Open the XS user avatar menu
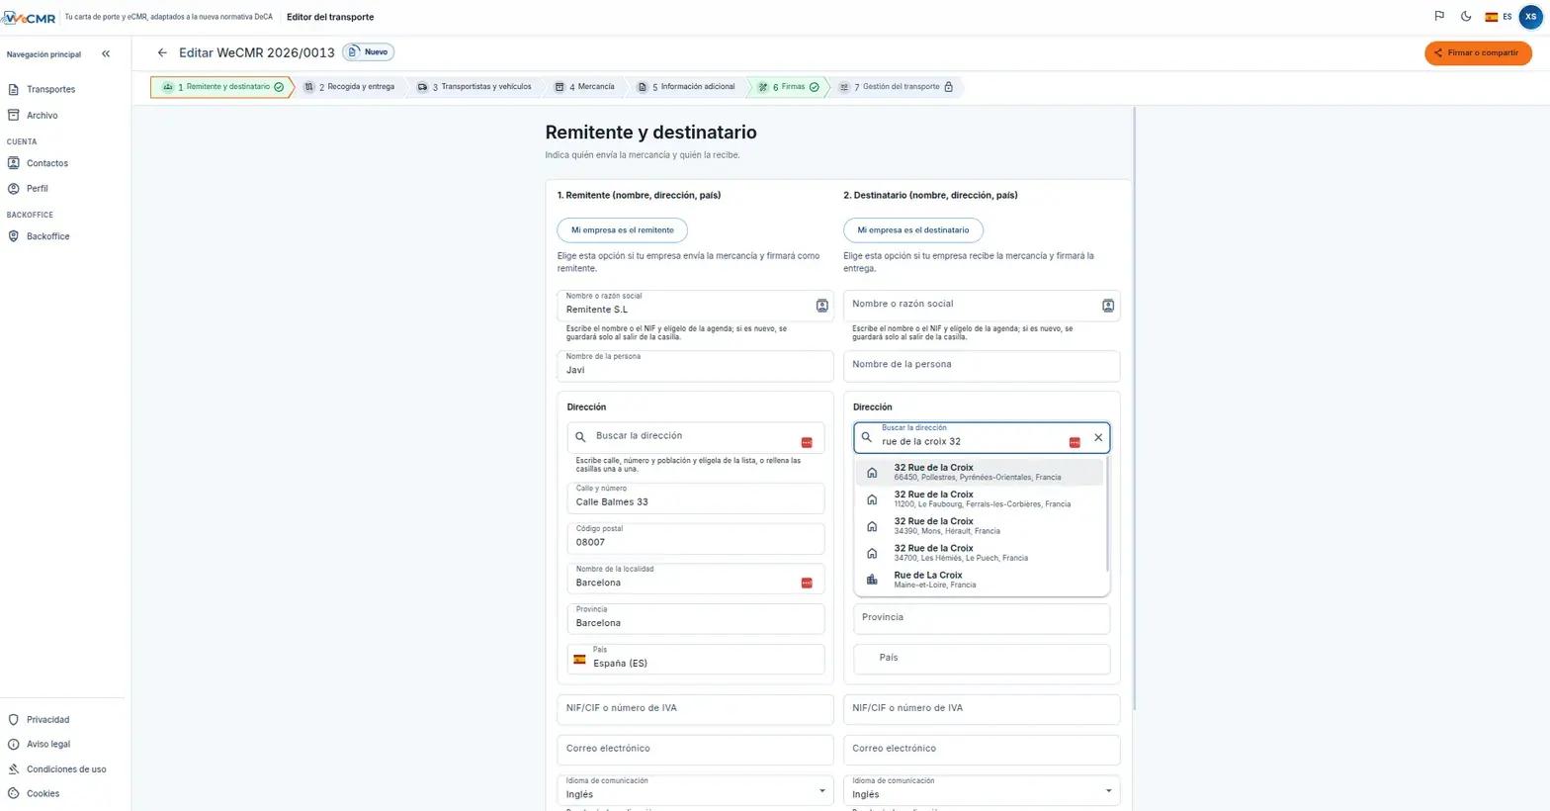 (1530, 17)
